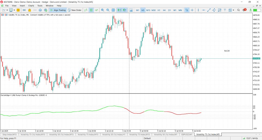Select the horizontal line drawing tool
The width and height of the screenshot is (262, 140).
point(204,10)
